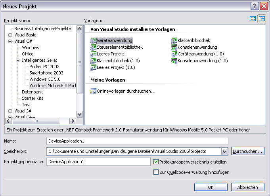Click the OK button

point(211,187)
